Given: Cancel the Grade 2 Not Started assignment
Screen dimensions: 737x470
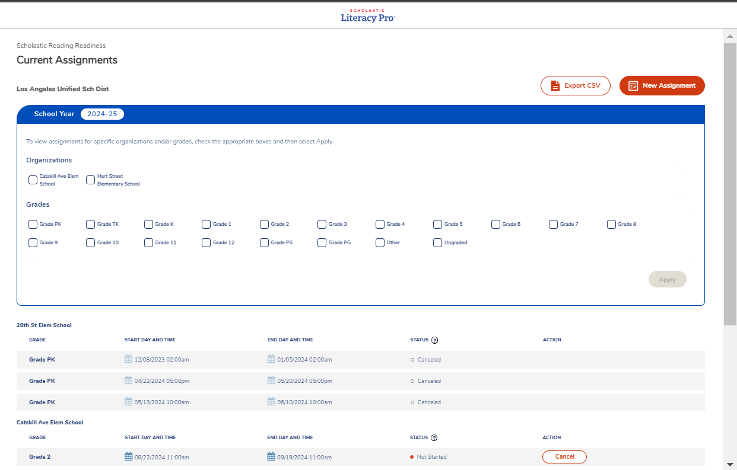Looking at the screenshot, I should [564, 456].
